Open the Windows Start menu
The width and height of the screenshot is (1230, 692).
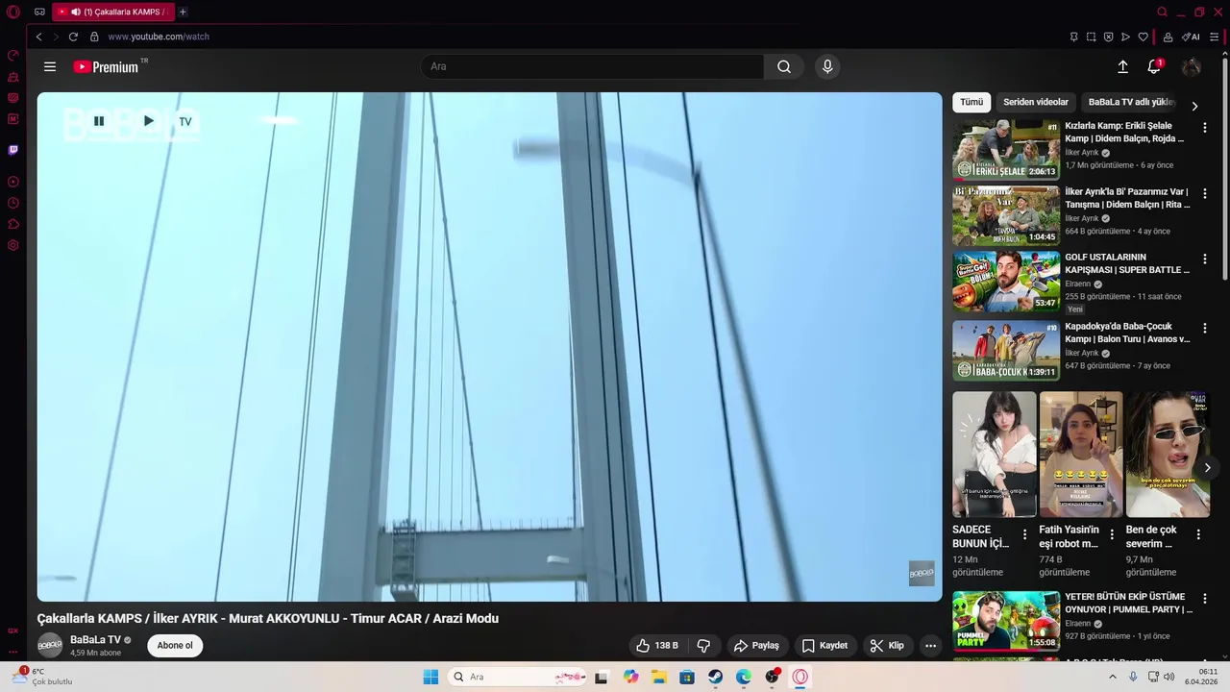[430, 677]
